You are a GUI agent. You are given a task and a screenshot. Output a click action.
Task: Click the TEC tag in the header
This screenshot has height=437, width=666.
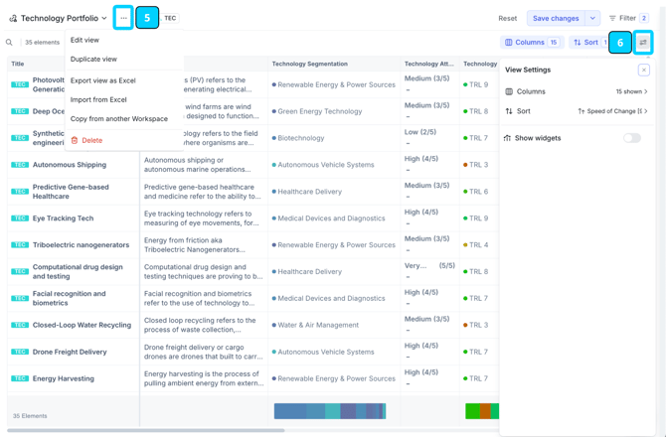[x=170, y=18]
